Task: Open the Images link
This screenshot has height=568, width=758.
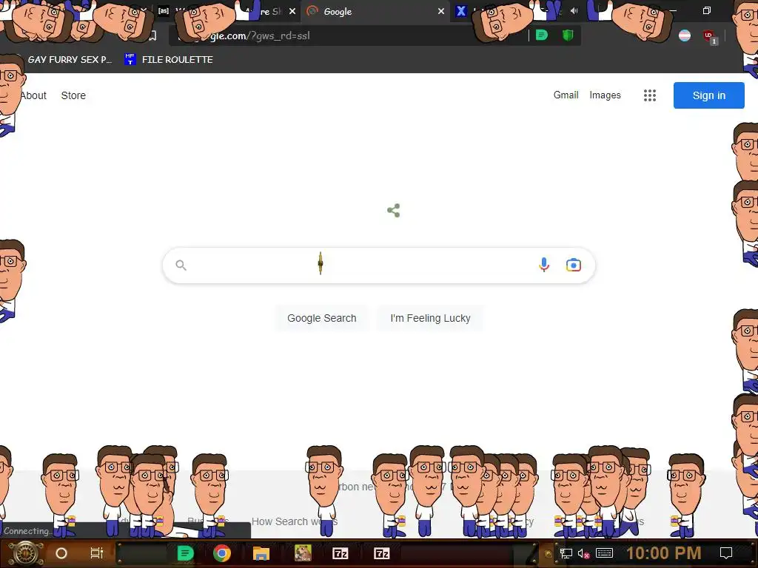Action: pyautogui.click(x=605, y=95)
